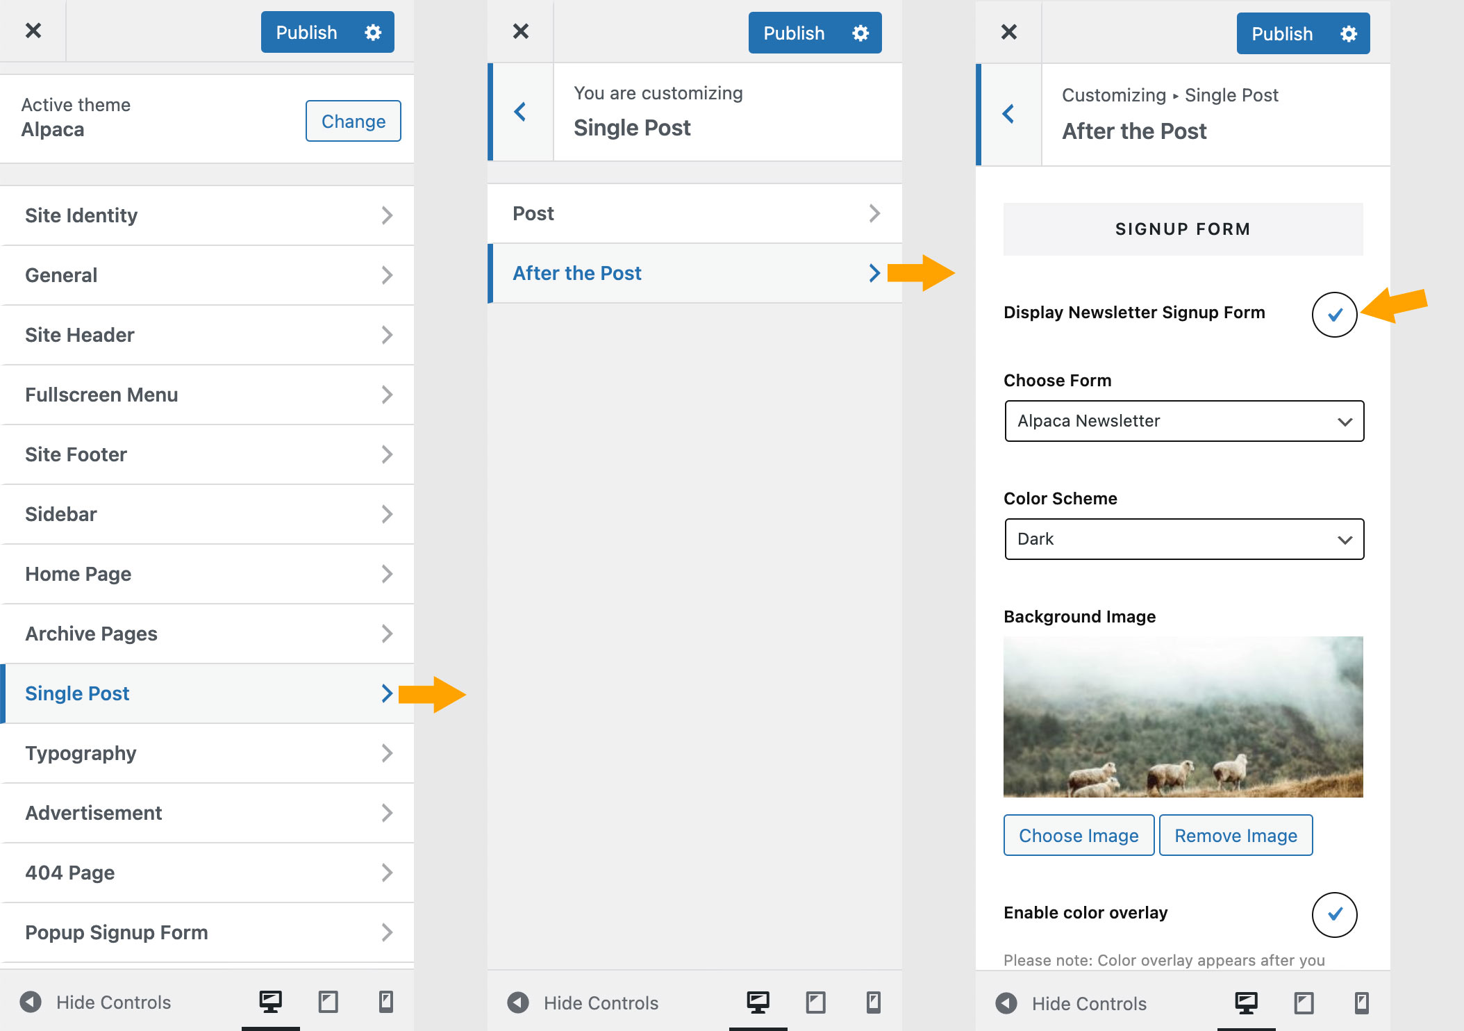Click the back arrow in the After the Post panel

point(1008,114)
